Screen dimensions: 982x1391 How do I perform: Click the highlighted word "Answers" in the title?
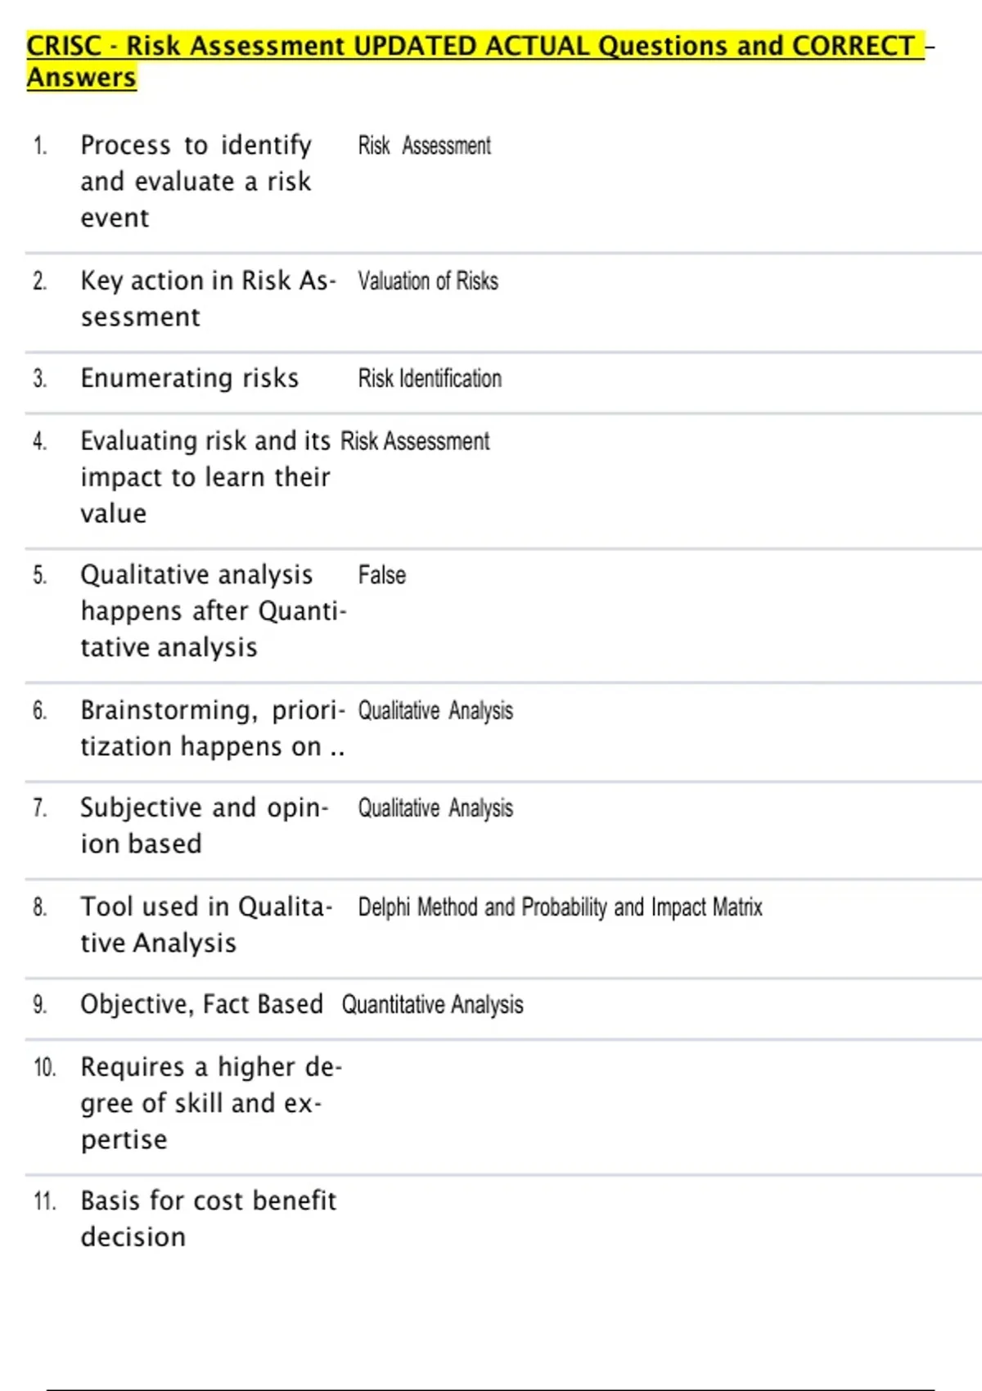[82, 78]
